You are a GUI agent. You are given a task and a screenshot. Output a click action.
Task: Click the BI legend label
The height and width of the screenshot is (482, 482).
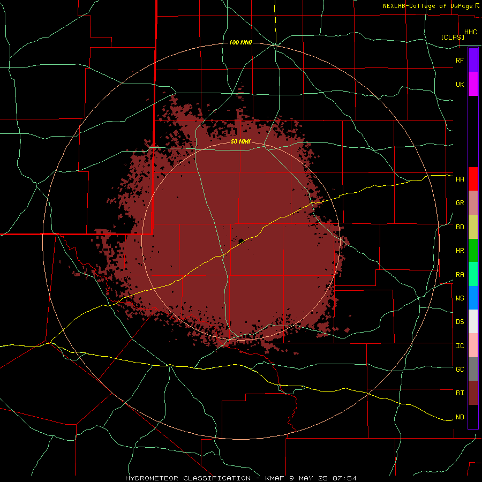pos(460,393)
